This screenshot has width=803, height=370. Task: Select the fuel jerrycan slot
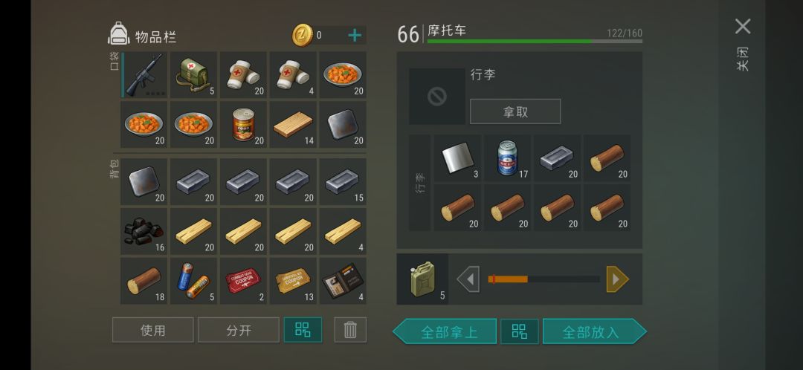pos(422,279)
